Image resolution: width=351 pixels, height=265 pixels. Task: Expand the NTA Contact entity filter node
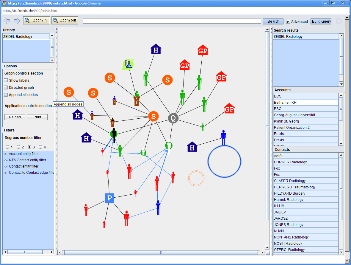[x=6, y=160]
